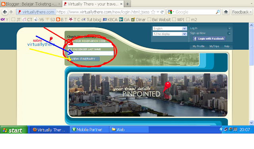Close the Blogger tab
254x149 pixels.
click(59, 4)
